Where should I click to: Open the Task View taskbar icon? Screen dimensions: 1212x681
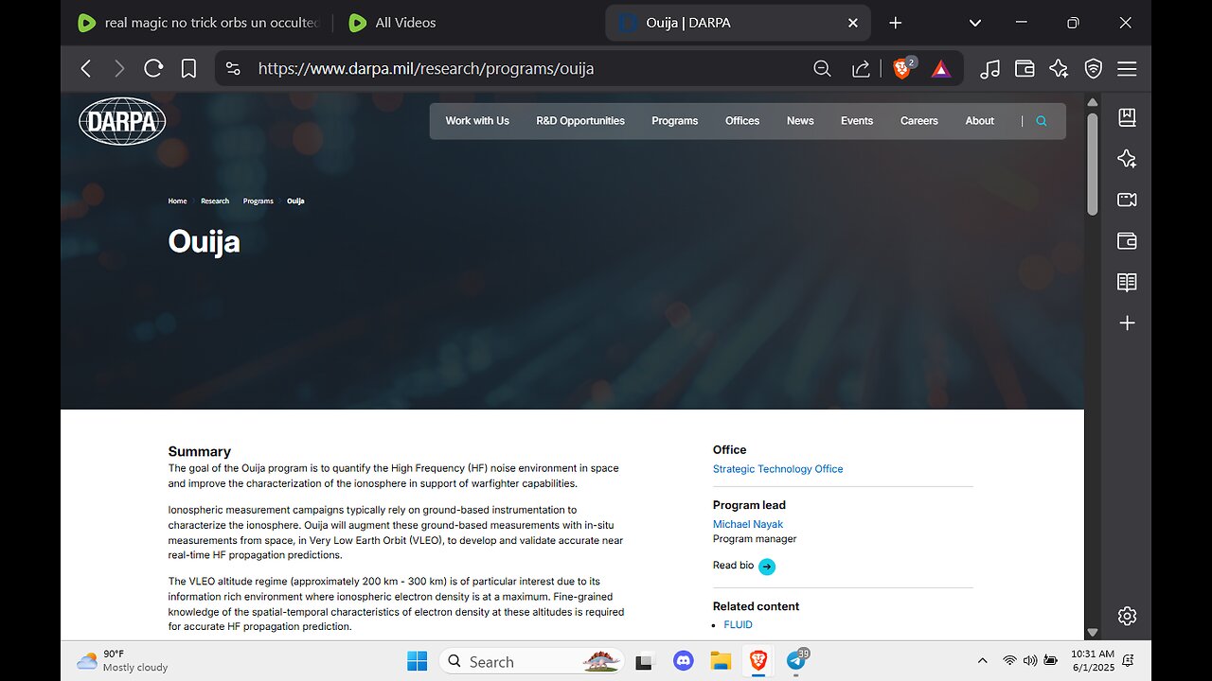point(646,662)
